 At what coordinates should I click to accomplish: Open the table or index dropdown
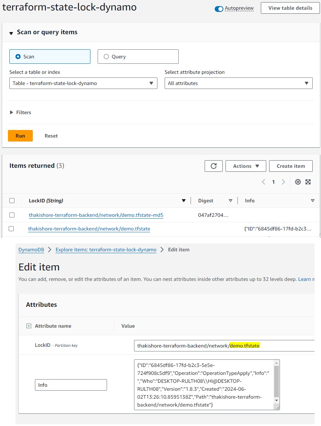[x=83, y=83]
